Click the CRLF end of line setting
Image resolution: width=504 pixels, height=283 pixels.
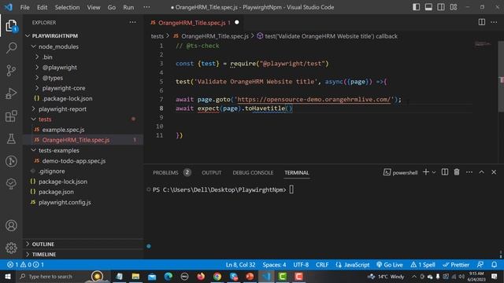click(x=322, y=265)
